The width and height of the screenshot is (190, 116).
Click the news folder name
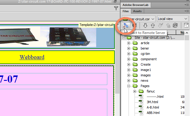click(144, 81)
